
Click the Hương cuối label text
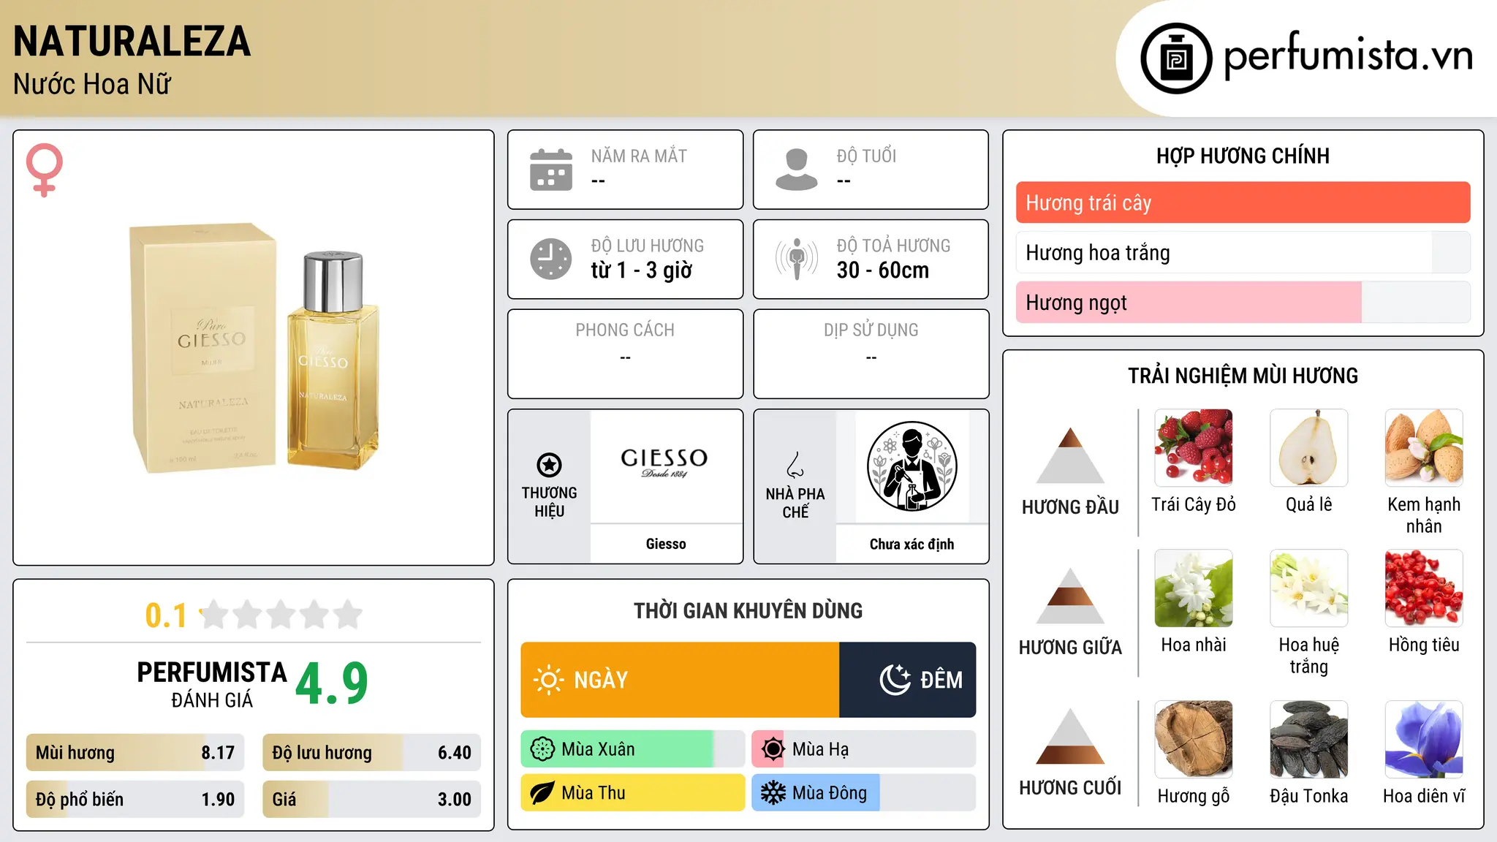[x=1070, y=788]
